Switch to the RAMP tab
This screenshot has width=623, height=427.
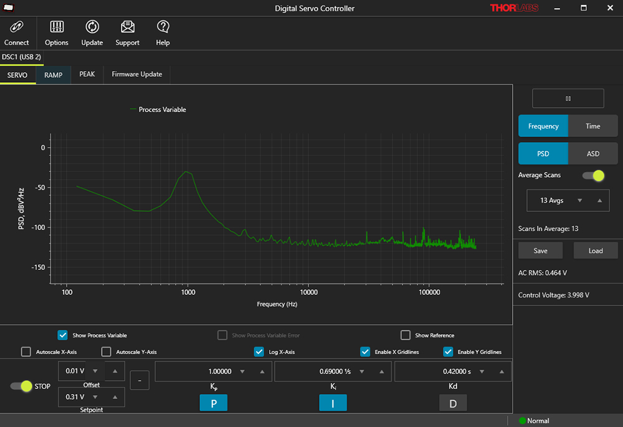pyautogui.click(x=53, y=75)
